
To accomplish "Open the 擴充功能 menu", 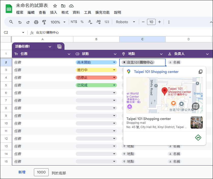I will pos(102,12).
